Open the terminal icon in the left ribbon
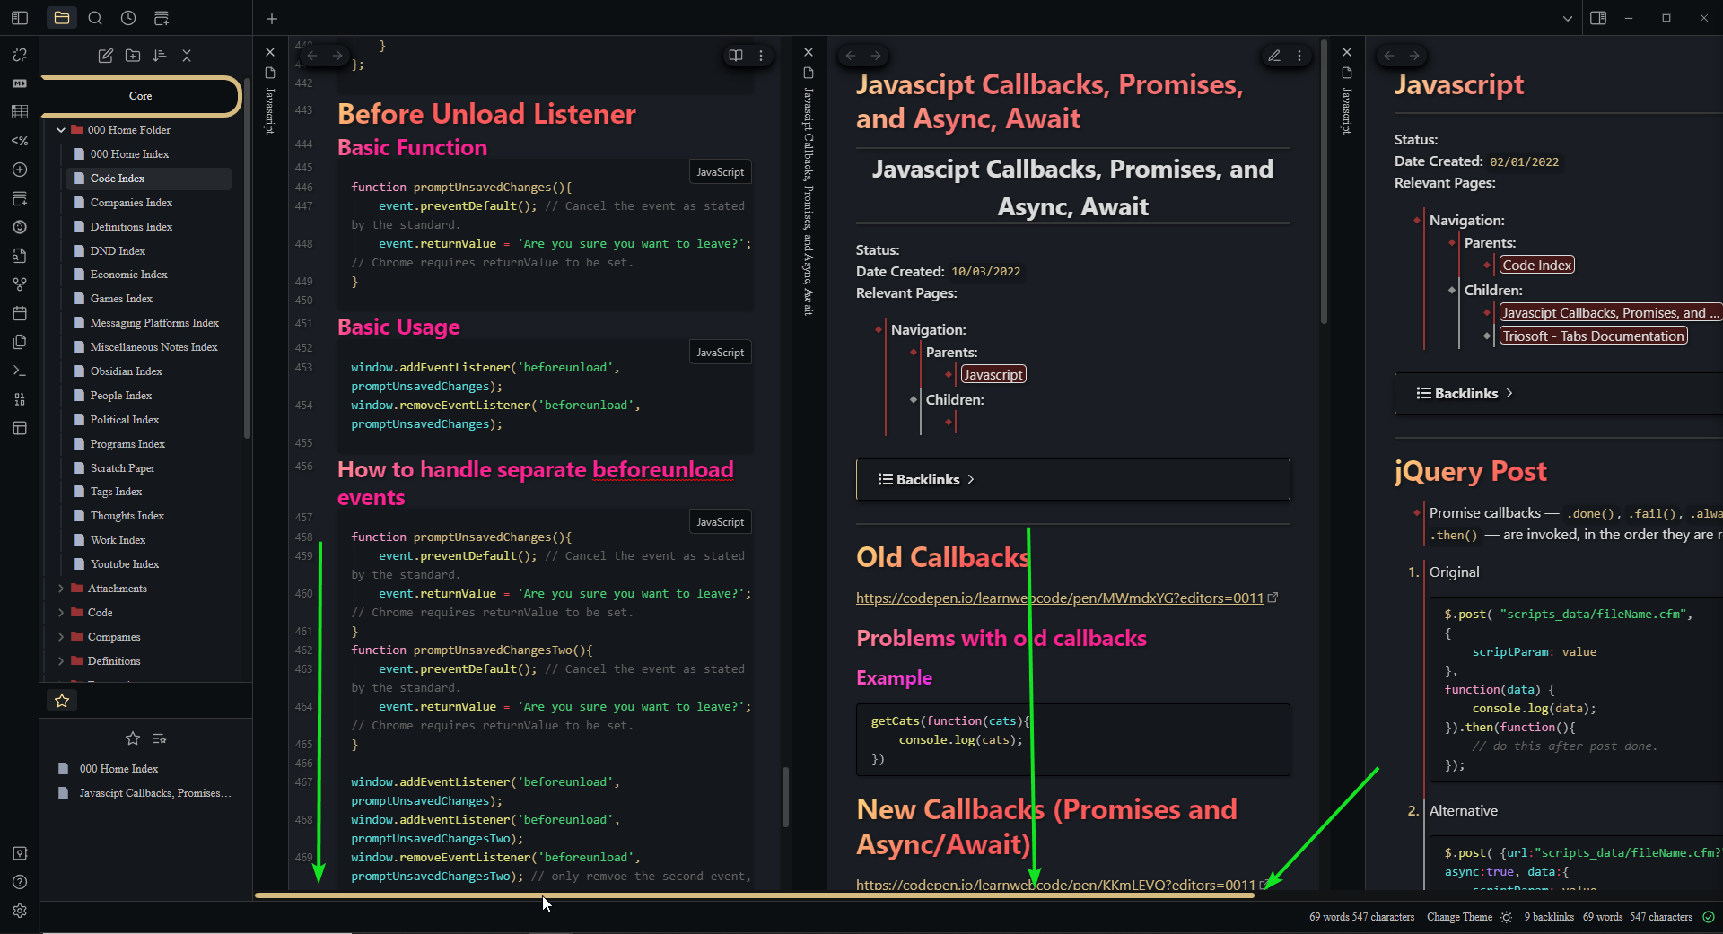The width and height of the screenshot is (1723, 934). coord(20,371)
